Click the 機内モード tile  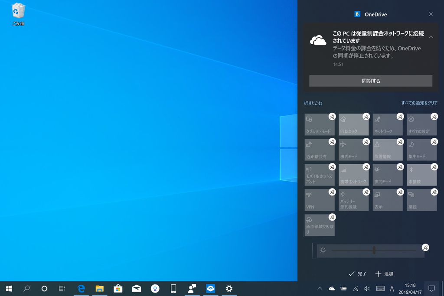(353, 150)
